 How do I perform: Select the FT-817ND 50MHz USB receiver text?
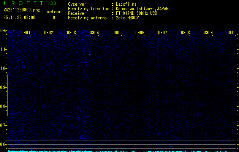[136, 13]
